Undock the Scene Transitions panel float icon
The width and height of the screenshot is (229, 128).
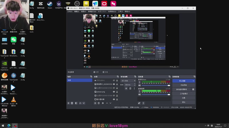pos(135,77)
